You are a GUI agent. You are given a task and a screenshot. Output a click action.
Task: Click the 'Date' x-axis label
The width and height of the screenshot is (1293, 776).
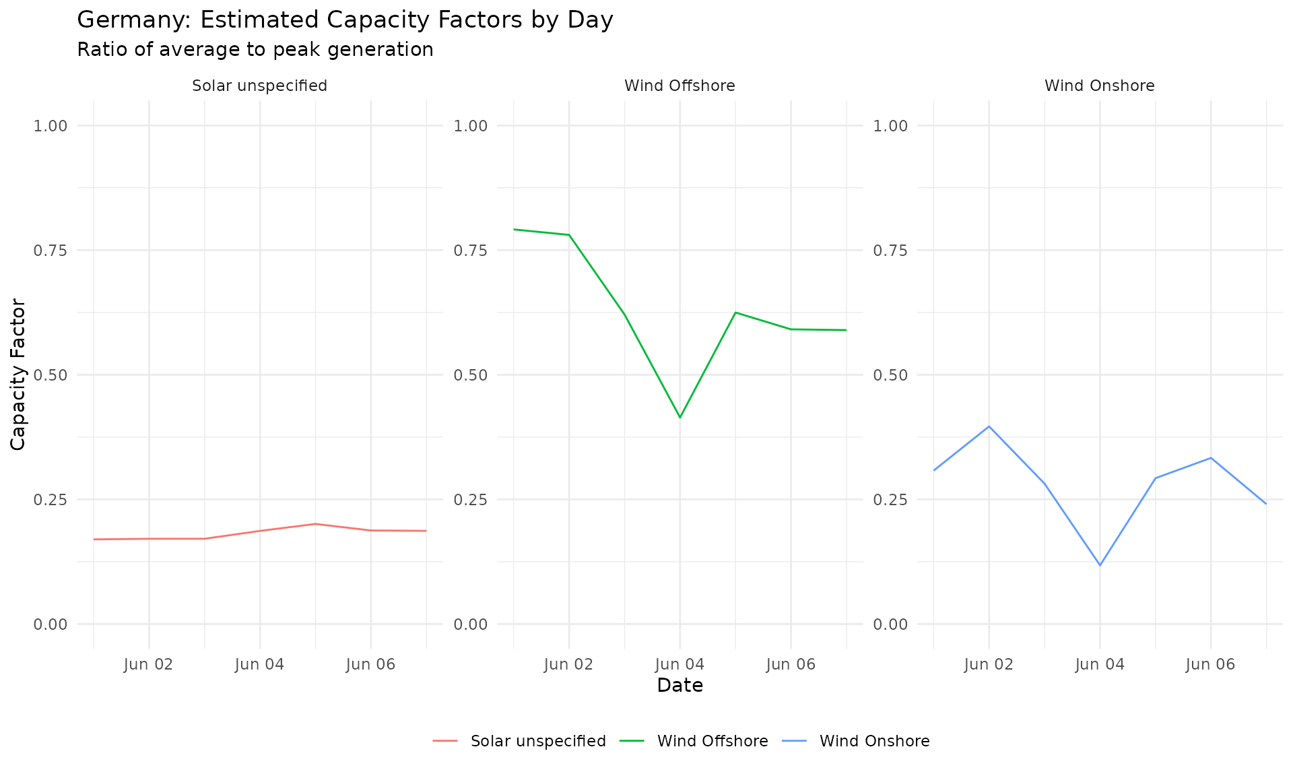pyautogui.click(x=679, y=686)
